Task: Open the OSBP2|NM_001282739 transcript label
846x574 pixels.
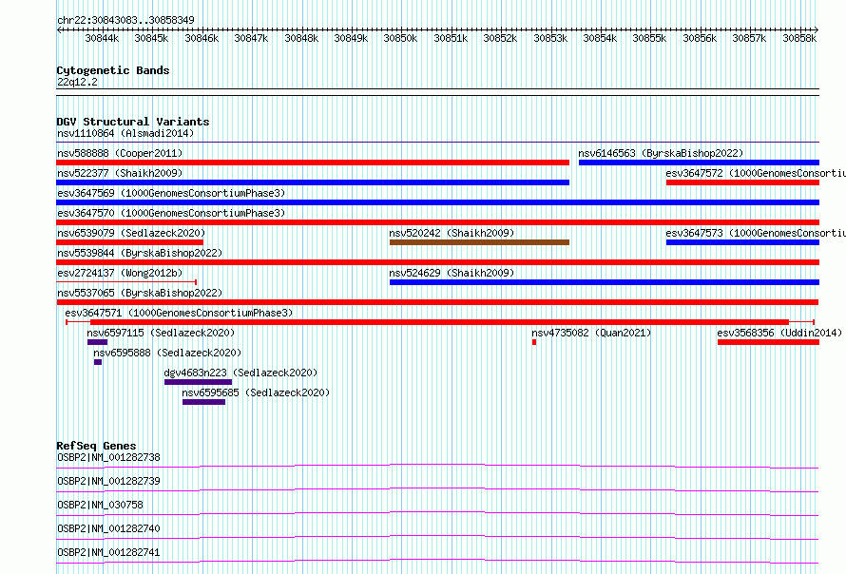Action: tap(108, 481)
